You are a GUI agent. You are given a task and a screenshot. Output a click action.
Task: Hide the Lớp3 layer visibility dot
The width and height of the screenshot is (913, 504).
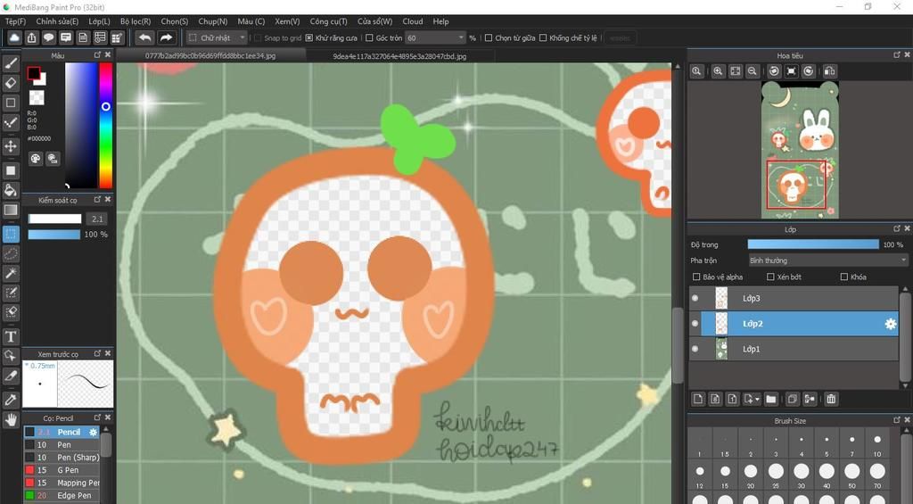695,298
